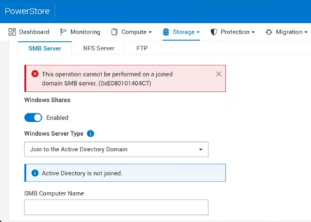The height and width of the screenshot is (222, 311).
Task: Select the SMB Server tab
Action: click(x=45, y=48)
